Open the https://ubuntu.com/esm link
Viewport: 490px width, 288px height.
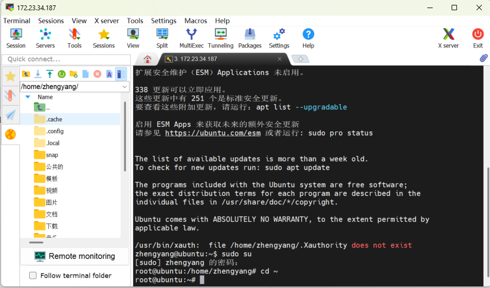tap(213, 133)
